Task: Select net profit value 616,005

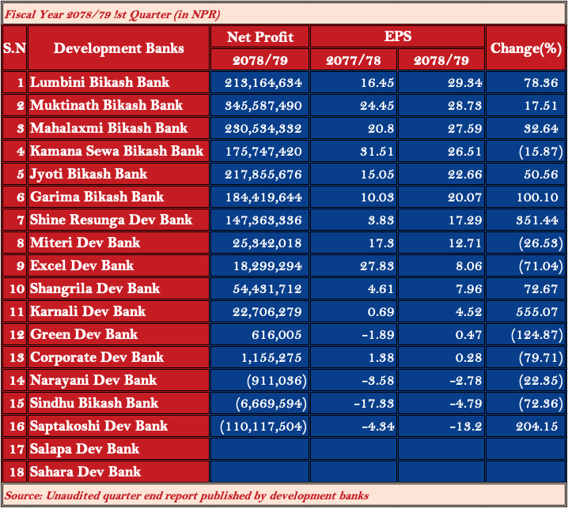Action: point(259,334)
